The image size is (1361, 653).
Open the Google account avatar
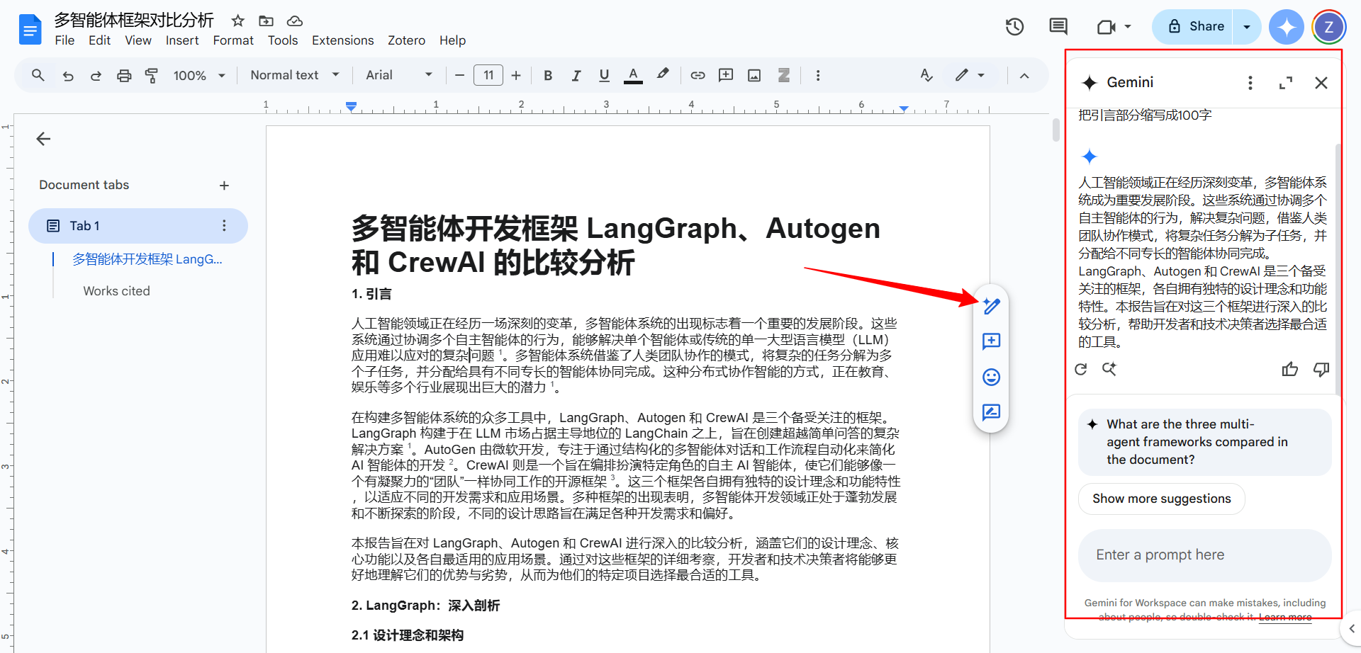(1329, 27)
